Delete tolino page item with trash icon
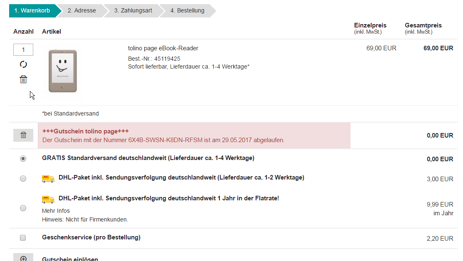This screenshot has width=463, height=261. [x=23, y=79]
